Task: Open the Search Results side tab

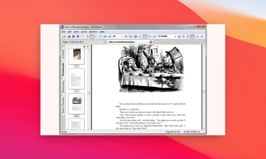Action: (63, 105)
